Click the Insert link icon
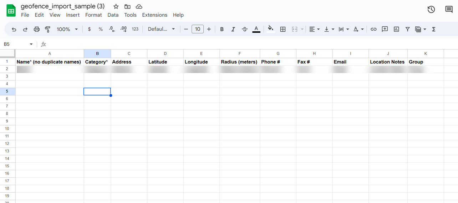 (x=373, y=29)
